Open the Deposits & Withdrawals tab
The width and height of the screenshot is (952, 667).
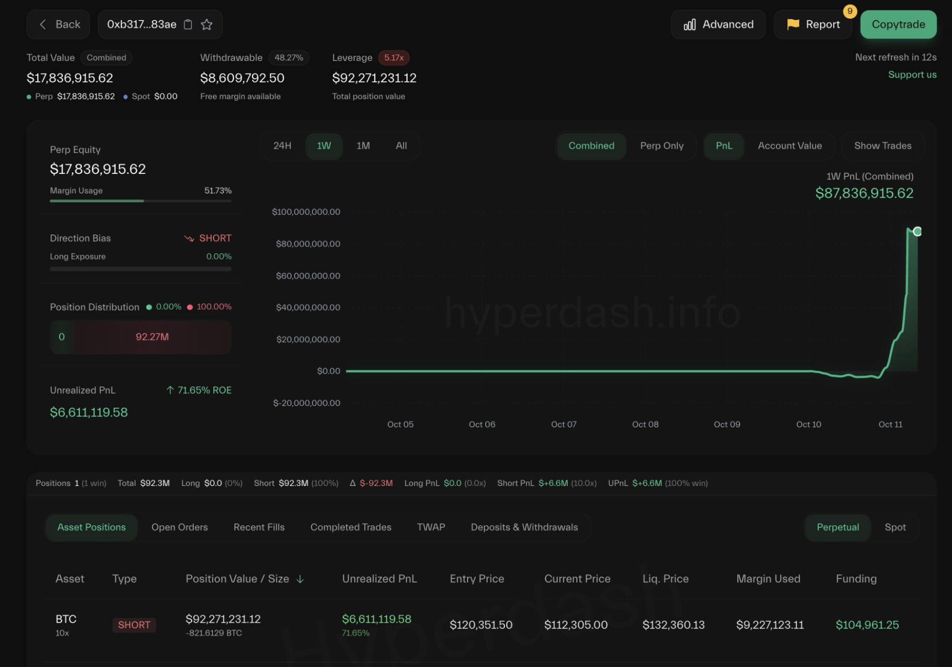pyautogui.click(x=524, y=527)
